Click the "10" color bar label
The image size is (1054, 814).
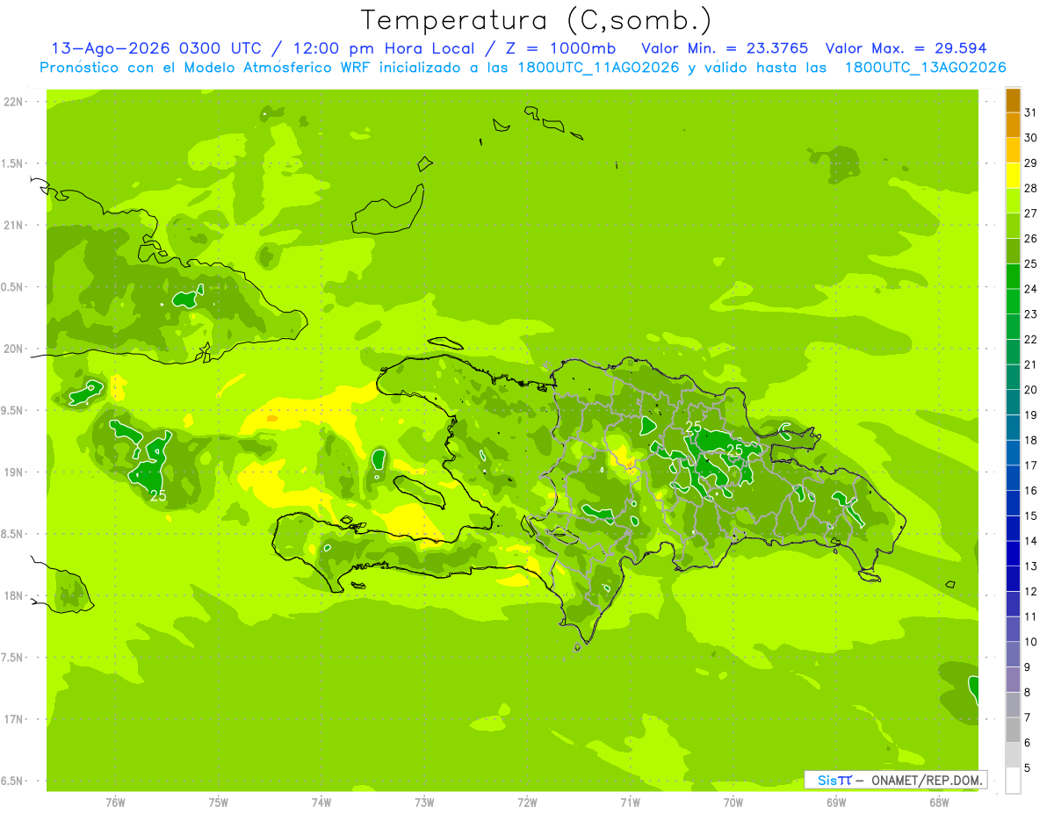point(1030,642)
